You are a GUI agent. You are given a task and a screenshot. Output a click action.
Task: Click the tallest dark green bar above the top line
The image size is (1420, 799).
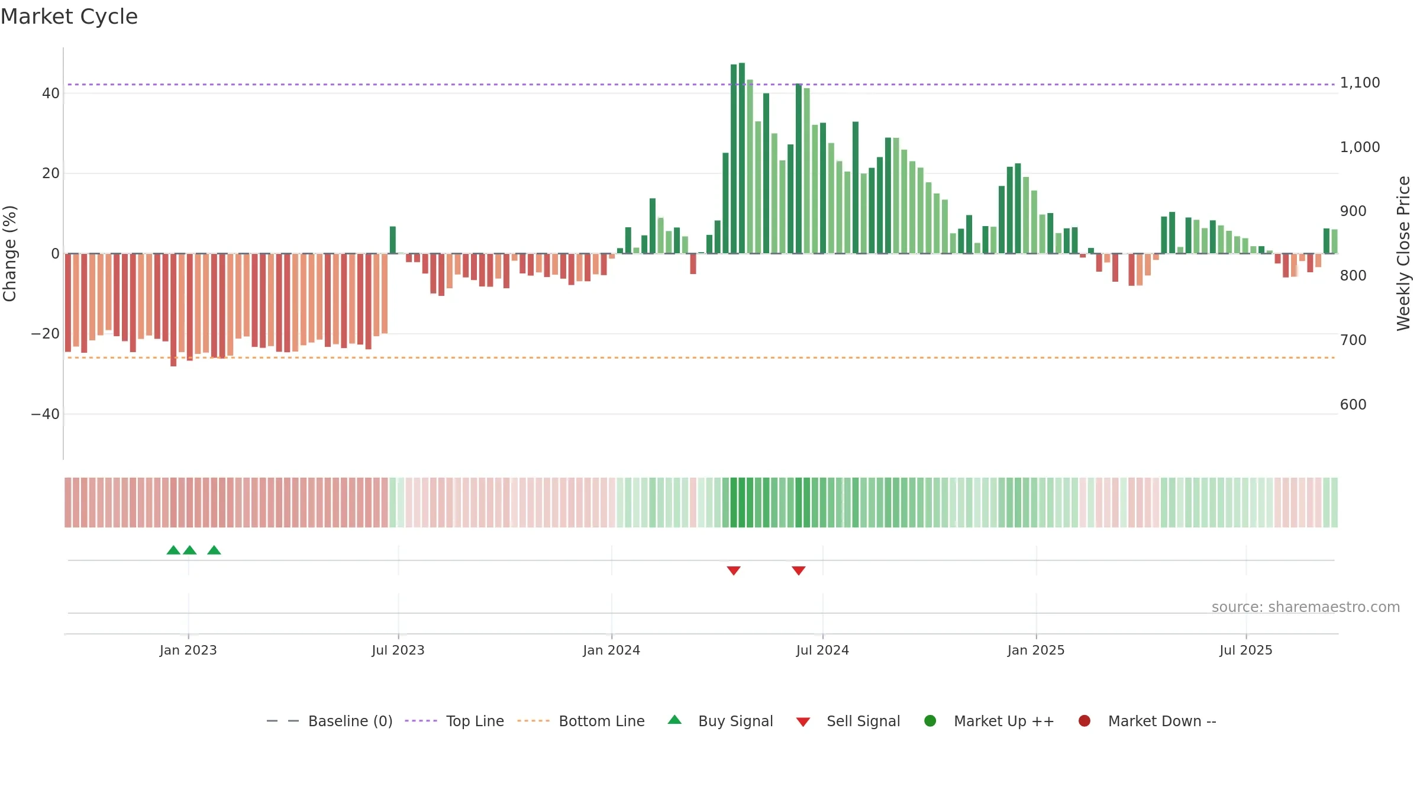(742, 158)
